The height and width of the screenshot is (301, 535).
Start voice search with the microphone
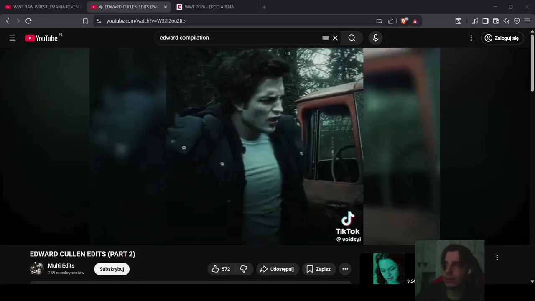[375, 38]
